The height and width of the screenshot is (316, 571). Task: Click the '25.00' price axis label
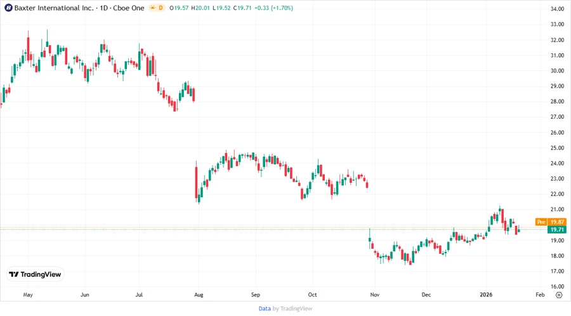[557, 148]
